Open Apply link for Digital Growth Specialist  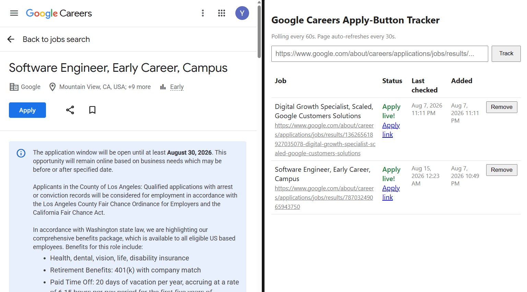(391, 130)
